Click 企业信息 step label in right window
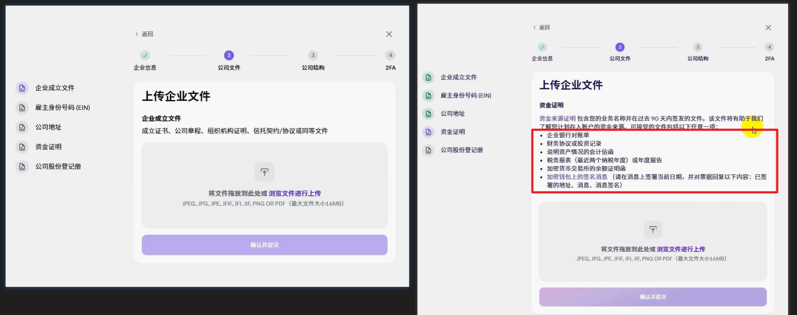This screenshot has height=315, width=797. click(542, 59)
